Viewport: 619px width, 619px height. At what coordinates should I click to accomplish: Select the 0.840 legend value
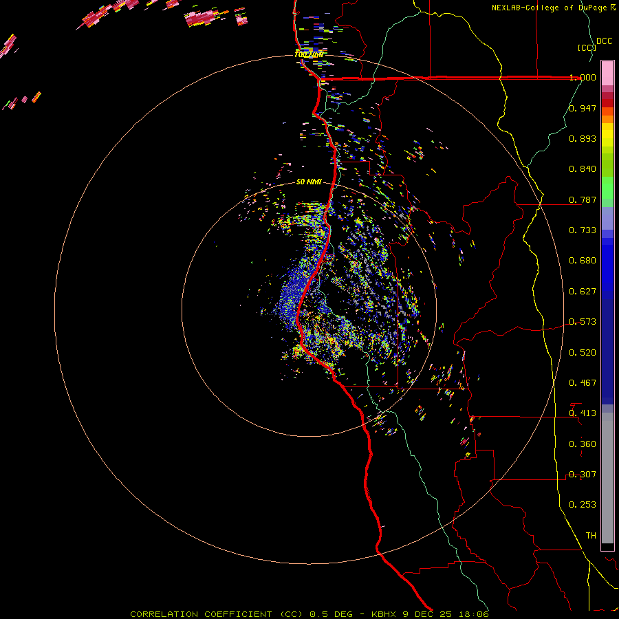583,169
